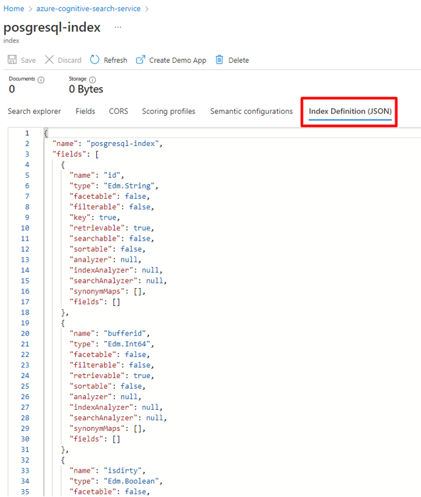Click the "searchAnalyzer": null line 15

tap(117, 280)
